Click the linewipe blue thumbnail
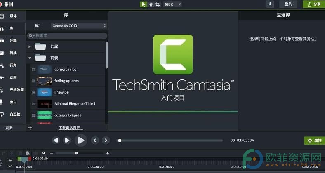Image resolution: width=325 pixels, height=173 pixels. (45, 92)
